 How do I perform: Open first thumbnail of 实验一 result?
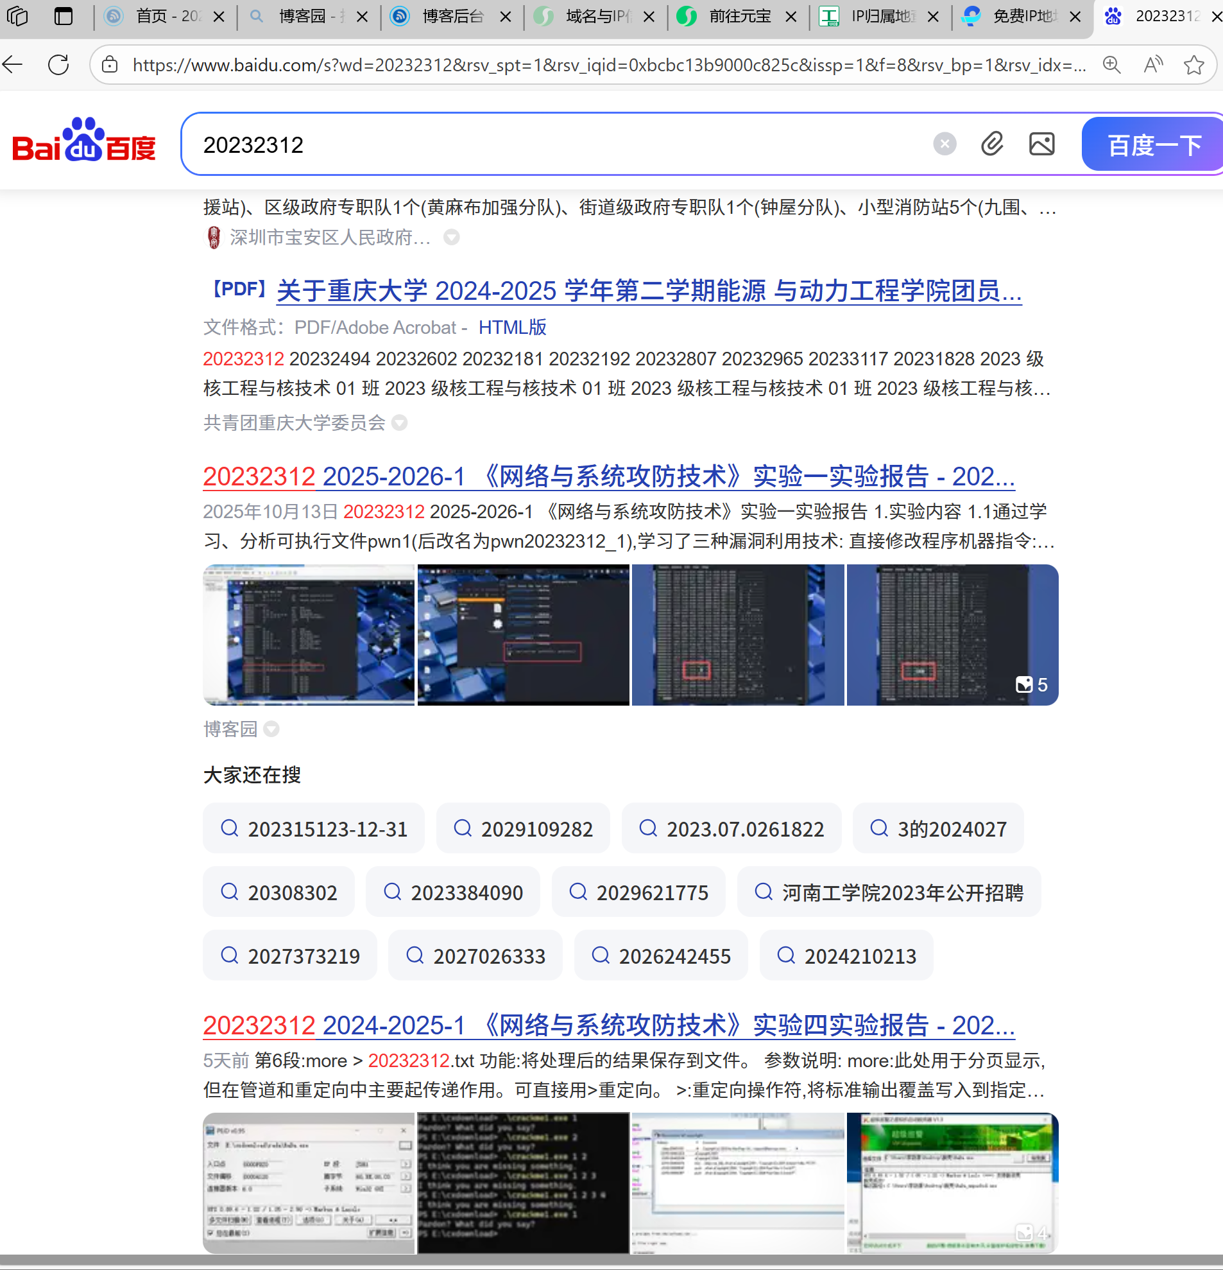(x=309, y=634)
